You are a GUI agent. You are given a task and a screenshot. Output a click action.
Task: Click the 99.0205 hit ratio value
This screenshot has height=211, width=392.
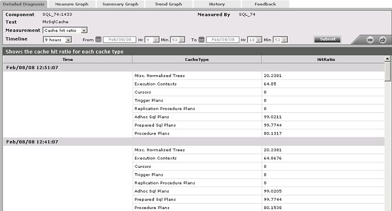(x=272, y=191)
